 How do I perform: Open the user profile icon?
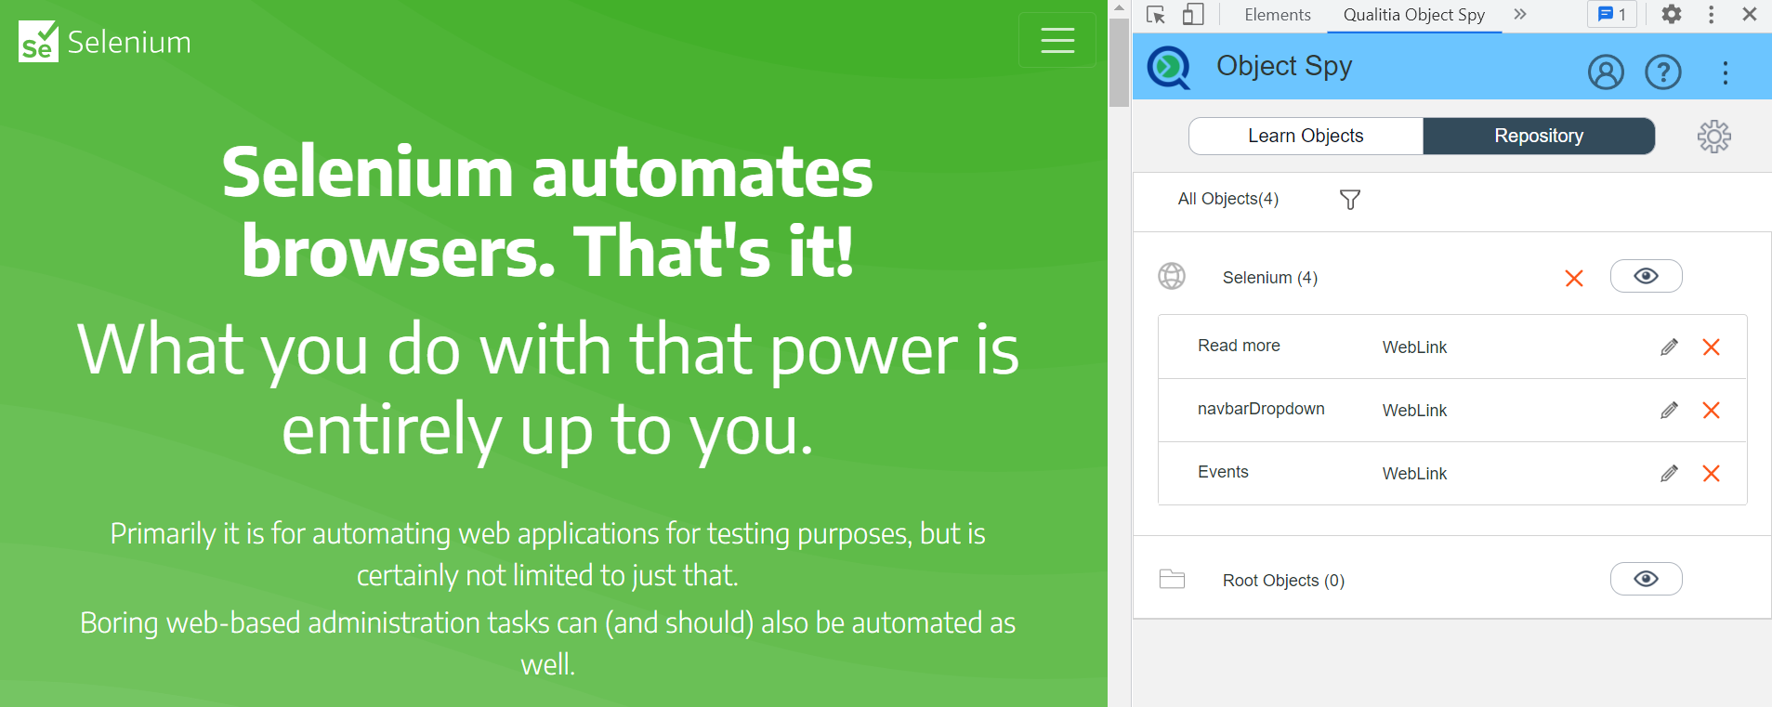coord(1605,72)
